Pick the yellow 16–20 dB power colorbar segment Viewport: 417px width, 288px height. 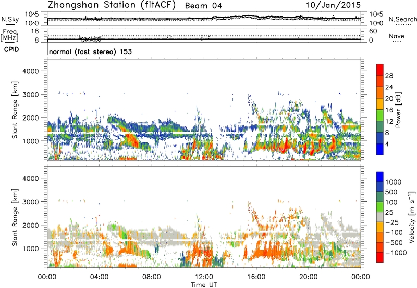[380, 104]
